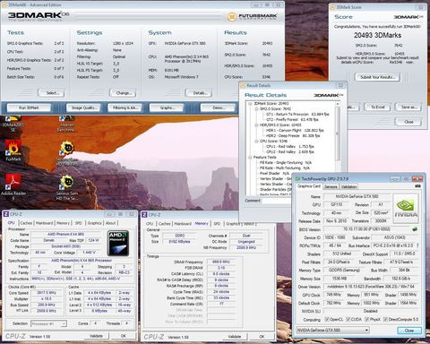Viewport: 430px width, 344px height.
Task: Click the Save as... button
Action: point(408,107)
